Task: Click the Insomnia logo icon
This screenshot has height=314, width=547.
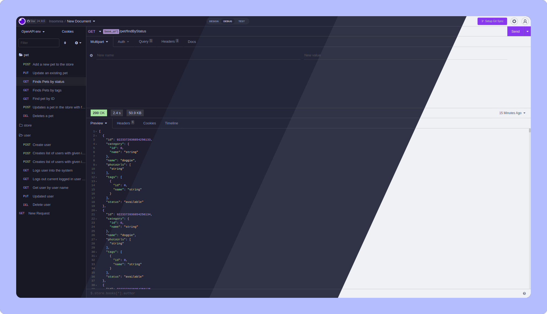Action: 22,21
